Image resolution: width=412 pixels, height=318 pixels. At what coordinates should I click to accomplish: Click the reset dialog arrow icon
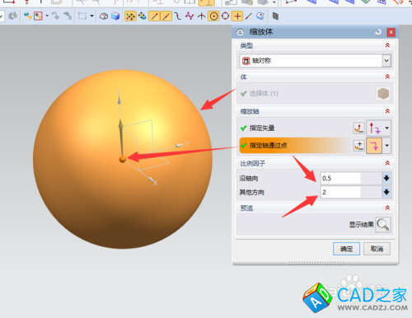pos(378,32)
